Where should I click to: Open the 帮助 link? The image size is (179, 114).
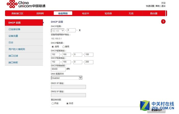point(158,6)
